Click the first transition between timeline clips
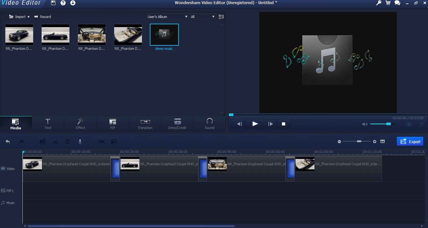This screenshot has height=228, width=428. click(x=115, y=168)
